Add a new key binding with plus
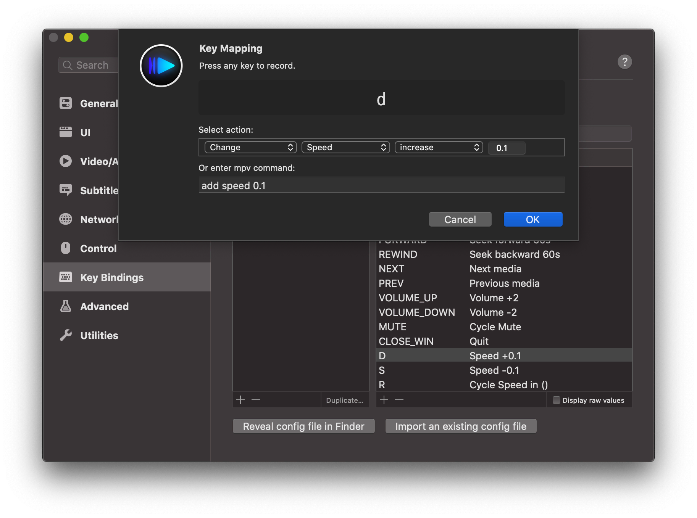The image size is (697, 518). click(384, 400)
